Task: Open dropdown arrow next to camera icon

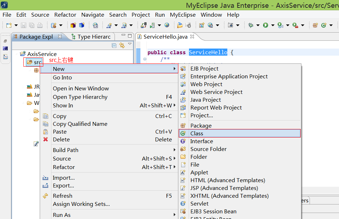Action: [238, 26]
